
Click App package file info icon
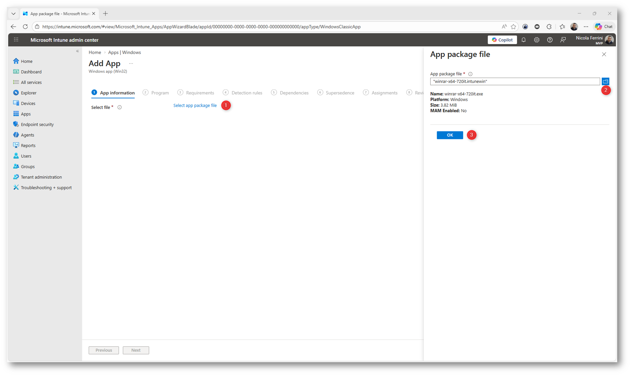[x=470, y=74]
